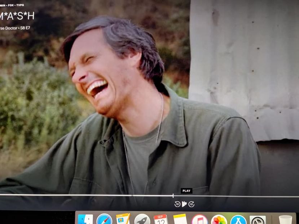Open the Trash in the Dock
The height and width of the screenshot is (224, 299).
285,220
